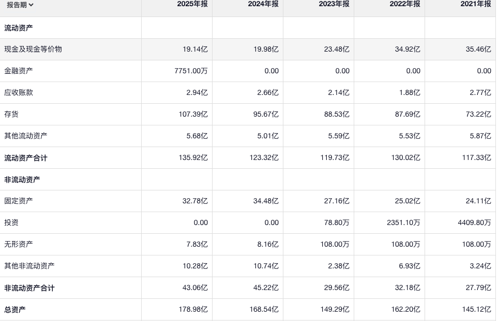This screenshot has height=321, width=498.
Task: Click the 2021 投资 value 4409.80万
Action: click(x=473, y=222)
